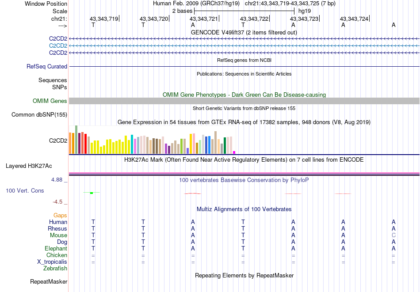Select the Dog alignment row label

tap(62, 242)
